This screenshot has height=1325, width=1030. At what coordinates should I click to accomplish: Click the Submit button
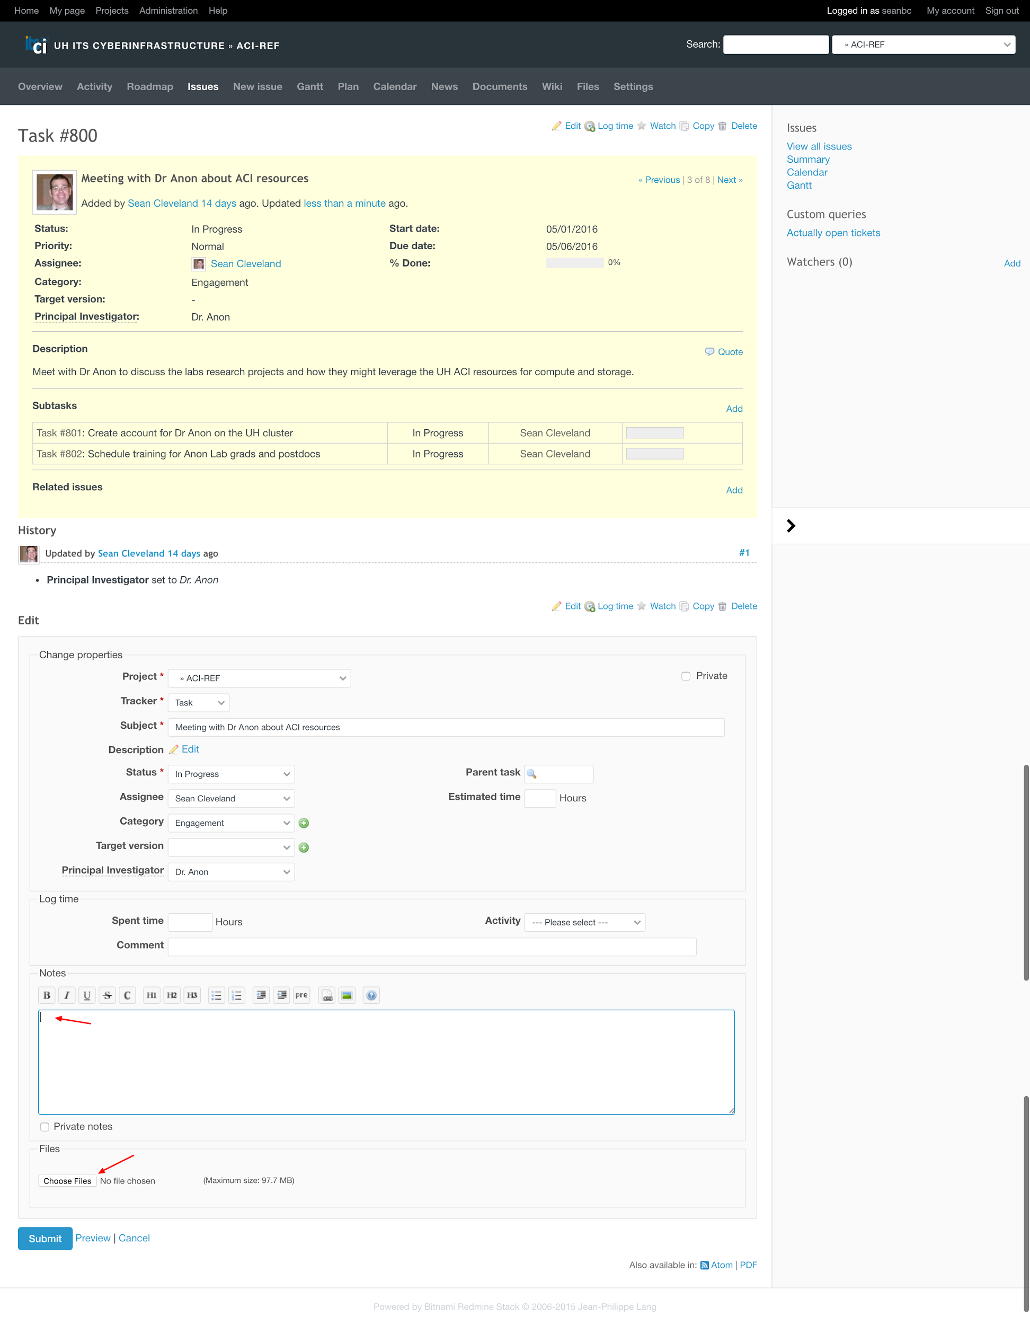pos(45,1239)
